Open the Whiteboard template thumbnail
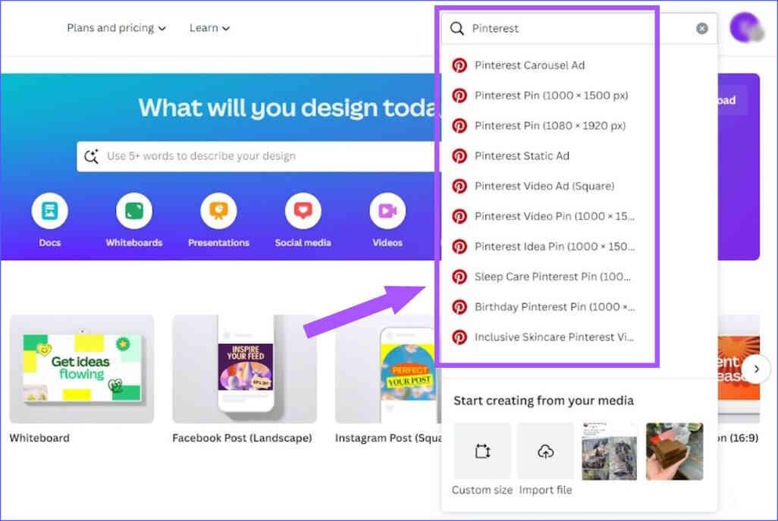The image size is (778, 521). pyautogui.click(x=81, y=369)
